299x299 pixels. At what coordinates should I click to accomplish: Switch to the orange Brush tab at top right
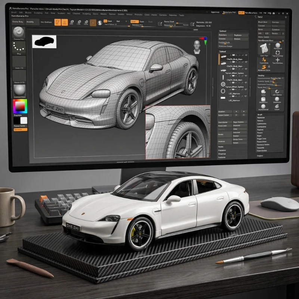click(x=241, y=13)
